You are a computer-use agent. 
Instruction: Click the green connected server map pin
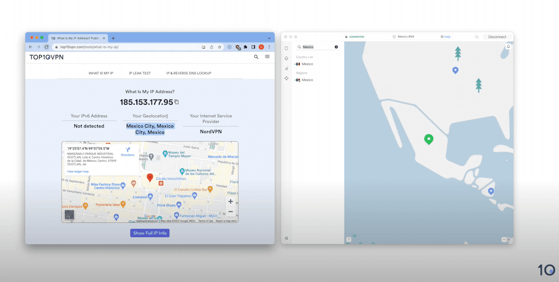429,139
